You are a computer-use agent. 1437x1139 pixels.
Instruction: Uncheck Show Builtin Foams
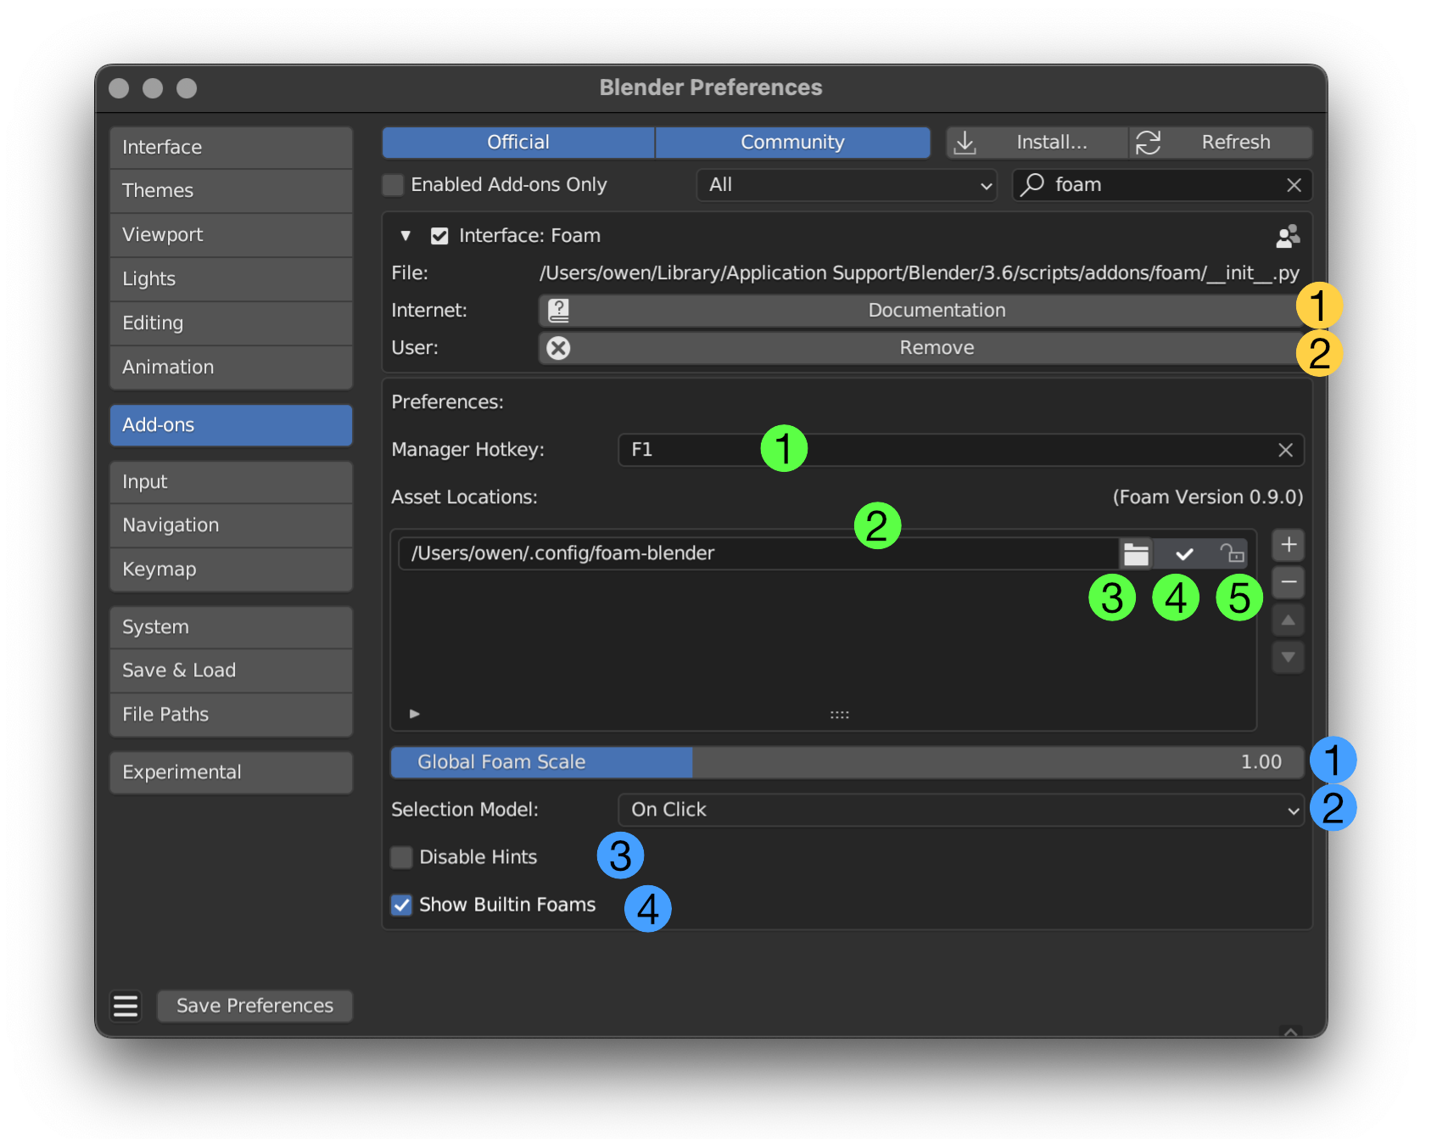pos(401,905)
